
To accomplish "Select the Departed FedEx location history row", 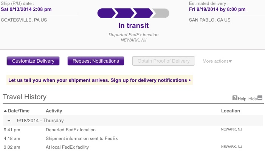I will click(x=133, y=130).
